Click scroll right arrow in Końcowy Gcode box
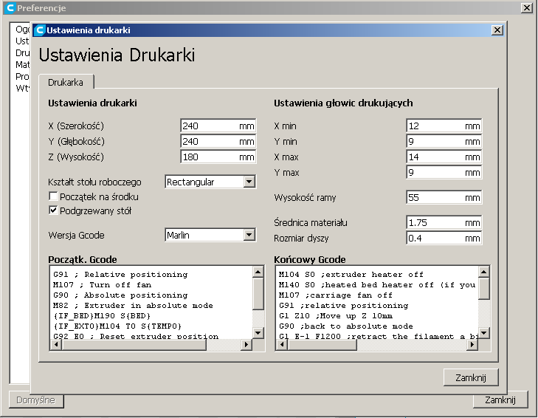 [x=472, y=344]
